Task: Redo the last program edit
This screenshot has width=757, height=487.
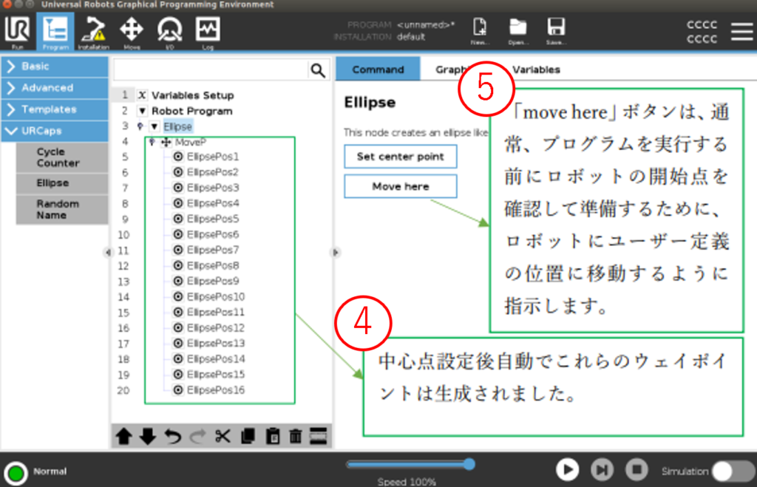Action: 197,436
